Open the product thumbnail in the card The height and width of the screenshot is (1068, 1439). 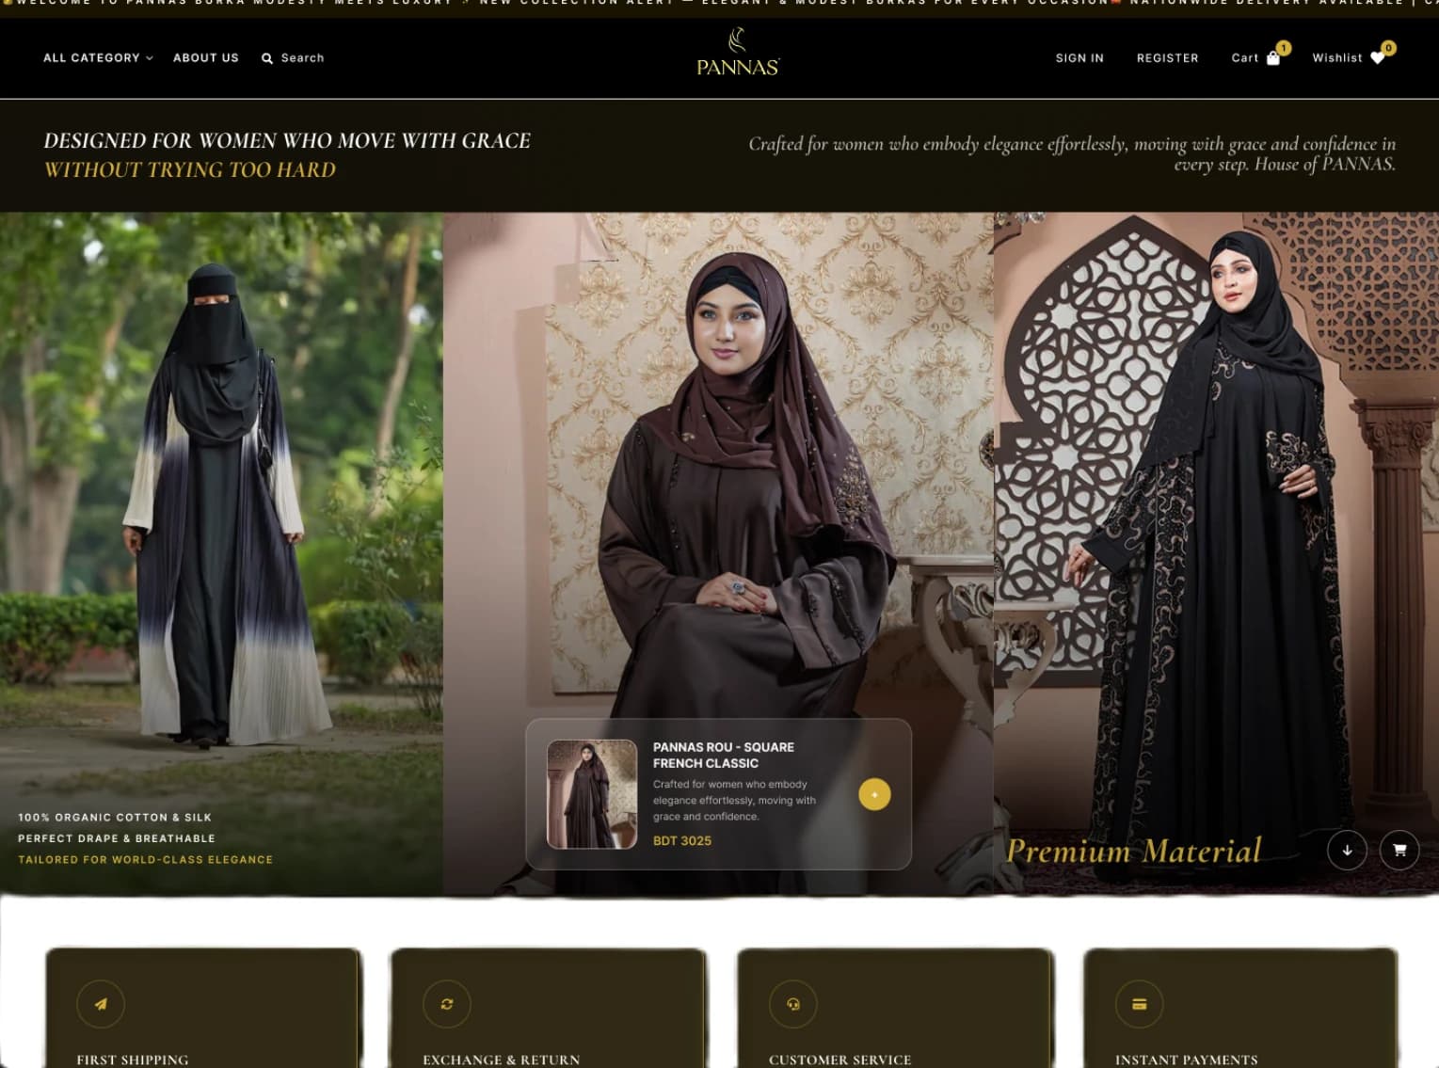tap(592, 794)
